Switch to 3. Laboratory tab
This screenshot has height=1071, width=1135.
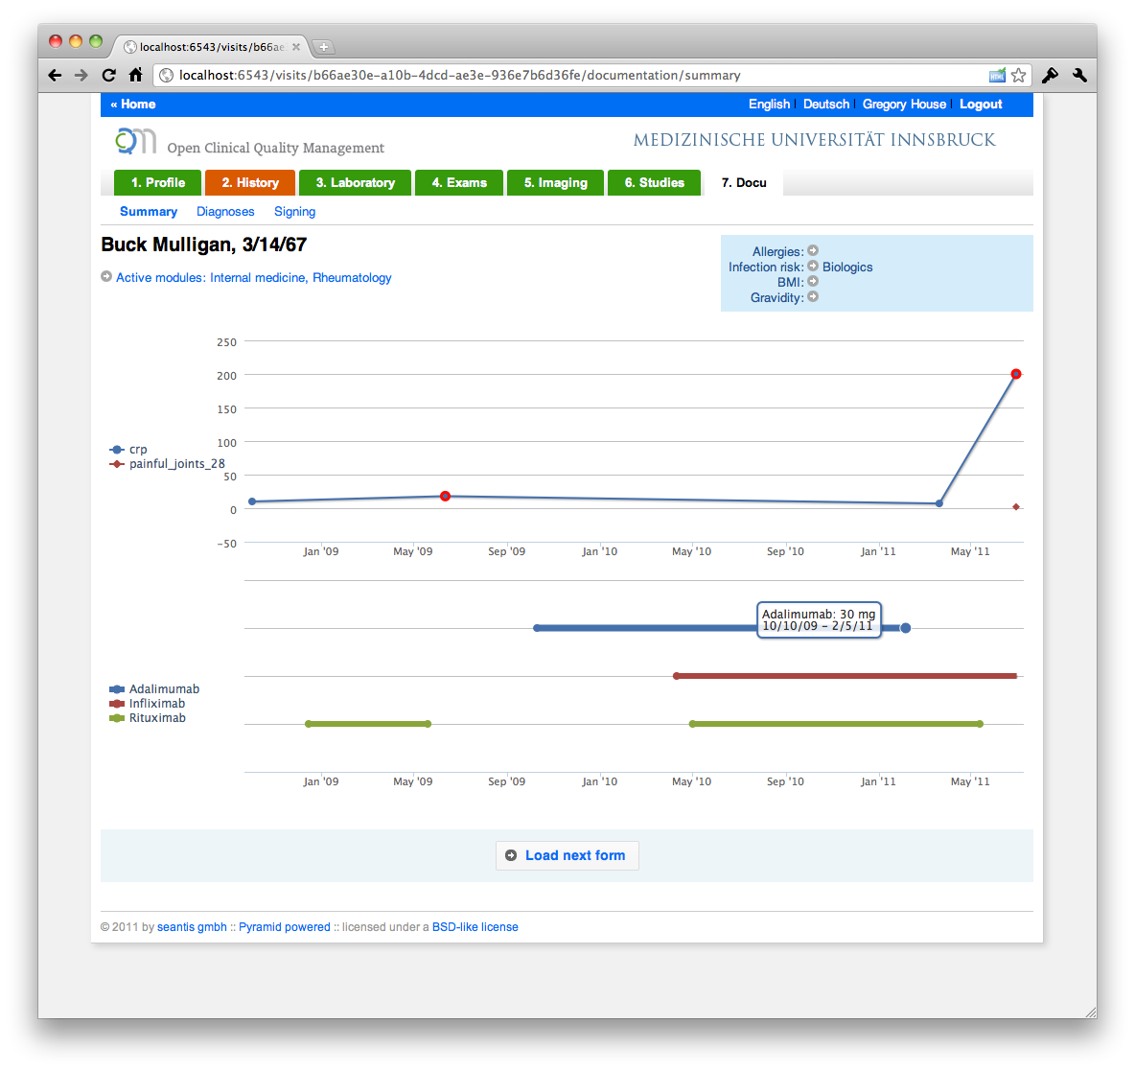[356, 182]
